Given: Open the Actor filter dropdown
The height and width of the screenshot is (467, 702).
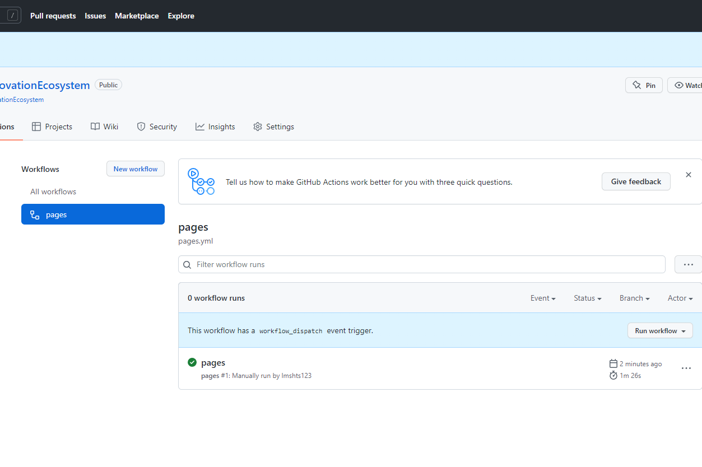Looking at the screenshot, I should (x=680, y=298).
